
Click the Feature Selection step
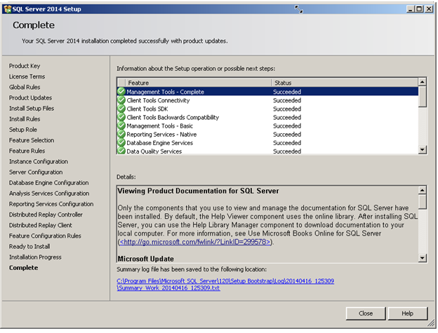tap(32, 140)
